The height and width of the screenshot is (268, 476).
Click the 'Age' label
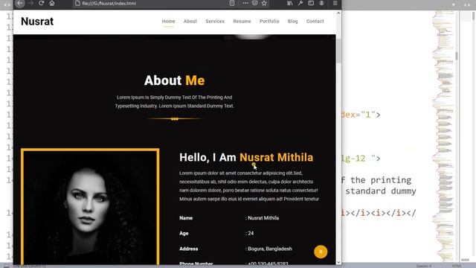pos(184,233)
